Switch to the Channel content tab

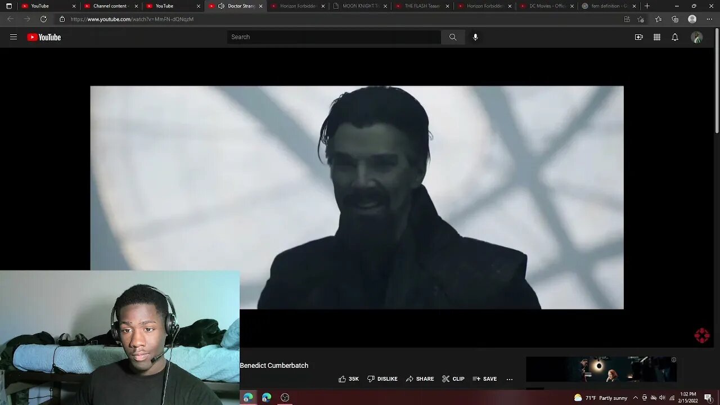110,6
